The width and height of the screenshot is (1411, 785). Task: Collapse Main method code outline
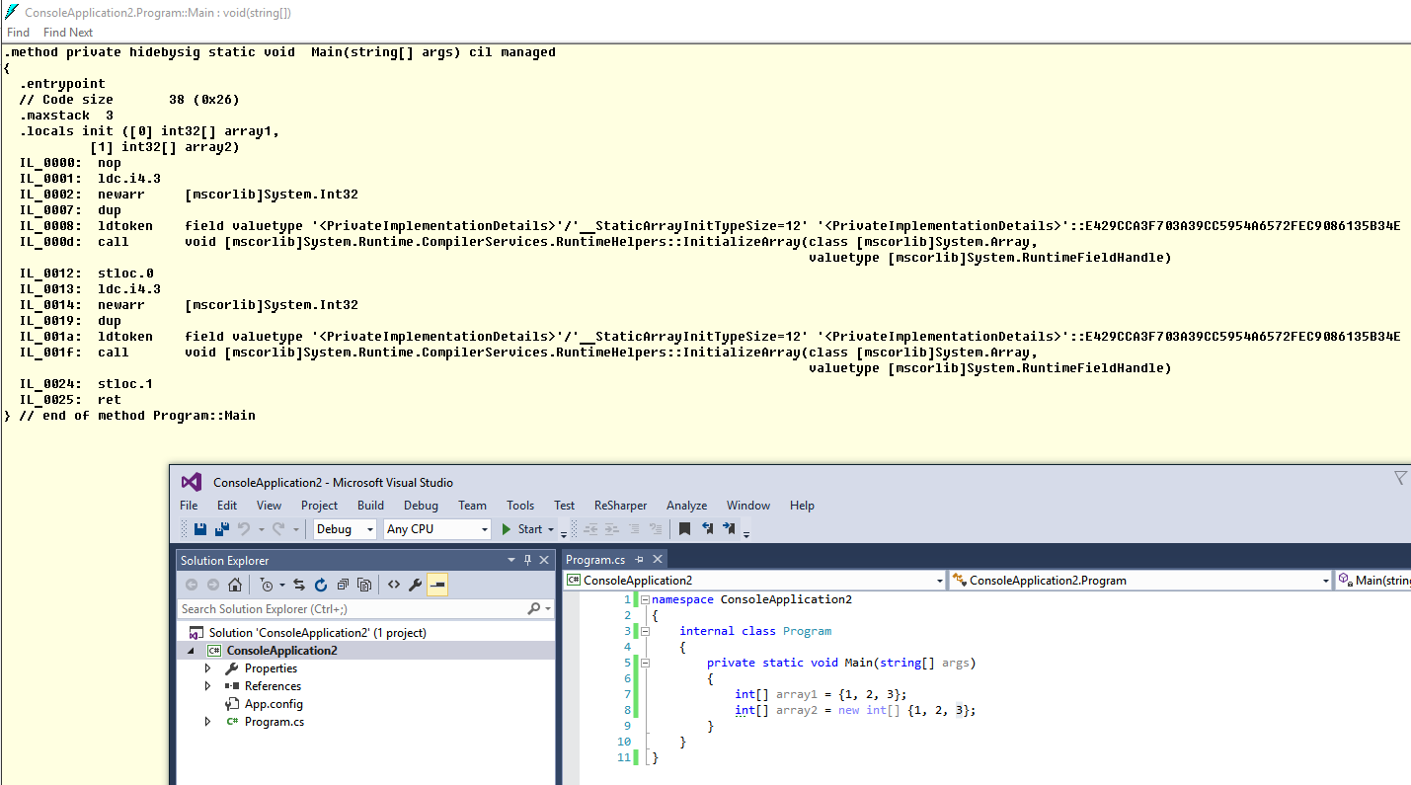645,663
